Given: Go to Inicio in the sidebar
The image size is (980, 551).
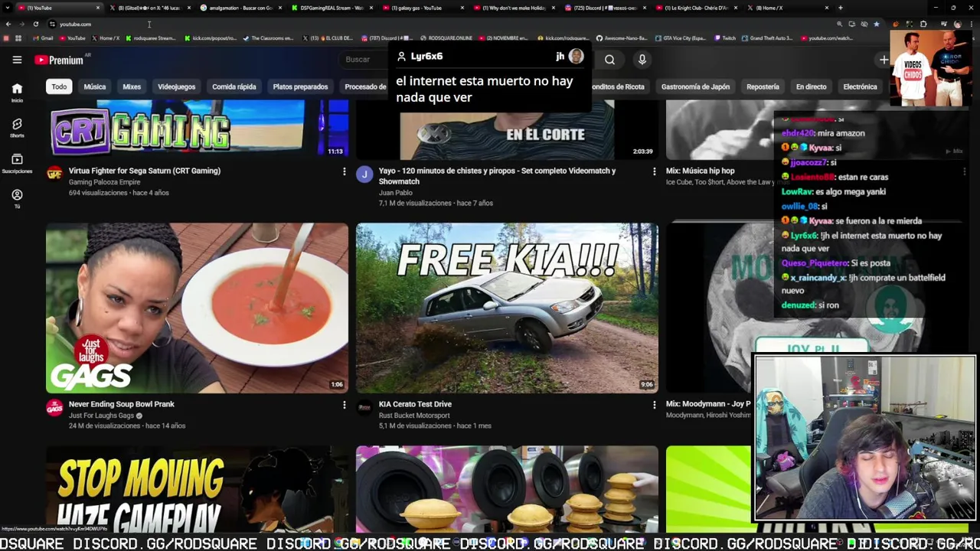Looking at the screenshot, I should (x=17, y=93).
